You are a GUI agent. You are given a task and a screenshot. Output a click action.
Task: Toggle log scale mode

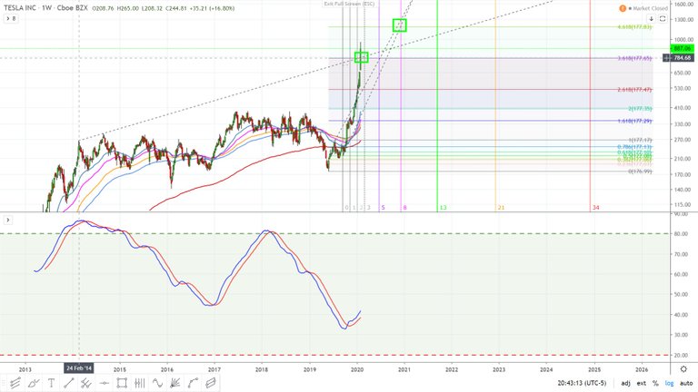[x=669, y=383]
